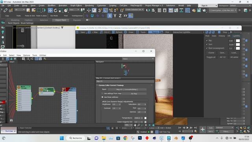Viewport: 252px width, 142px height.
Task: Switch to the History tab in Corona
Action: (x=222, y=36)
